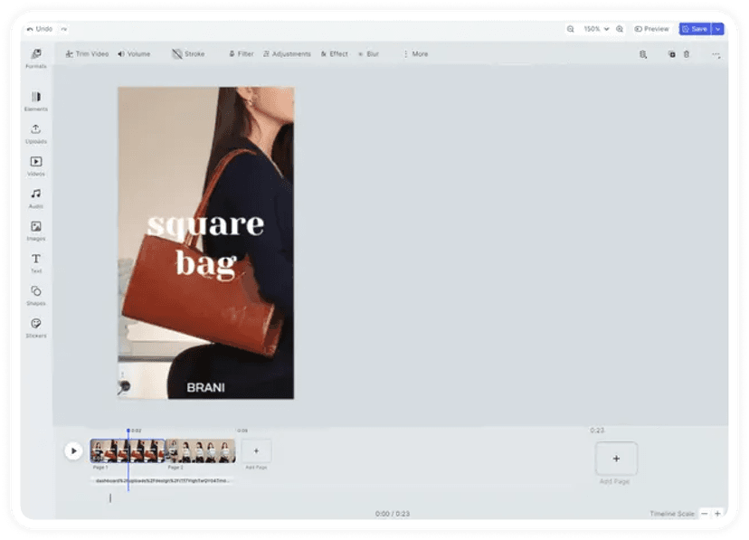Viewport: 749px width, 540px height.
Task: Click the Preview button
Action: coord(651,28)
